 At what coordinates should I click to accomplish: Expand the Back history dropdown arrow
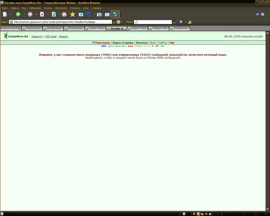coord(24,14)
